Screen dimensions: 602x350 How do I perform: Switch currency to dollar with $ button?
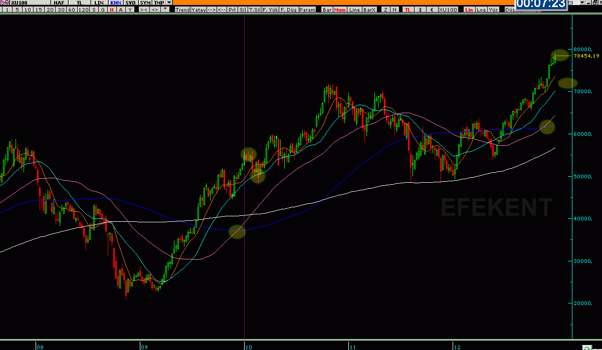pos(420,10)
